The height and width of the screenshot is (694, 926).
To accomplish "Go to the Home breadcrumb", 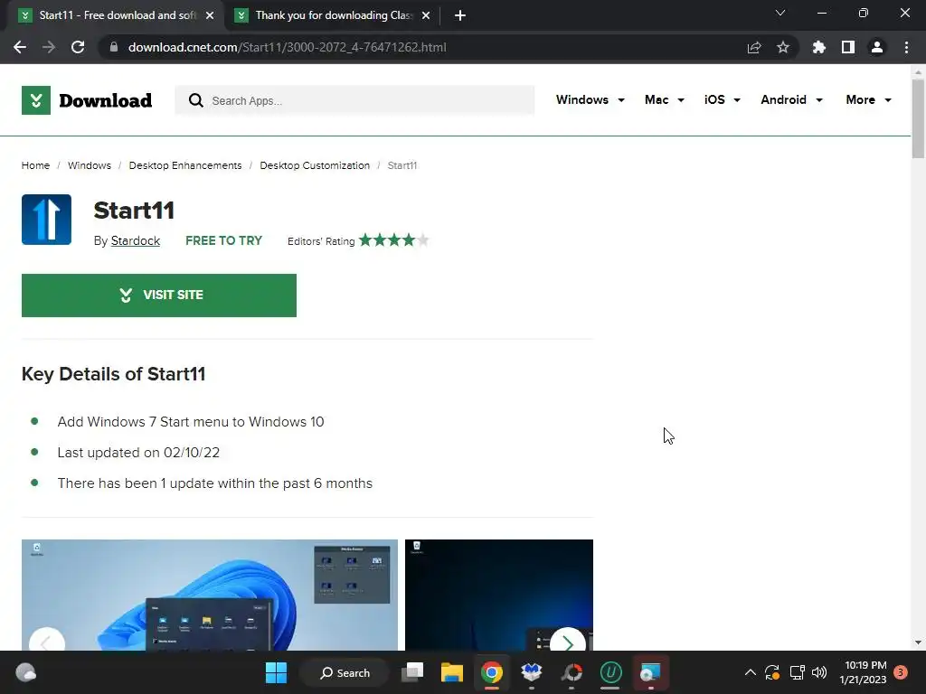I will tap(35, 165).
